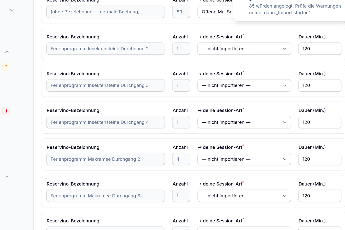Open the Session-Art dropdown showing Offene Mal
Viewport: 345px width, 230px height.
pos(215,12)
